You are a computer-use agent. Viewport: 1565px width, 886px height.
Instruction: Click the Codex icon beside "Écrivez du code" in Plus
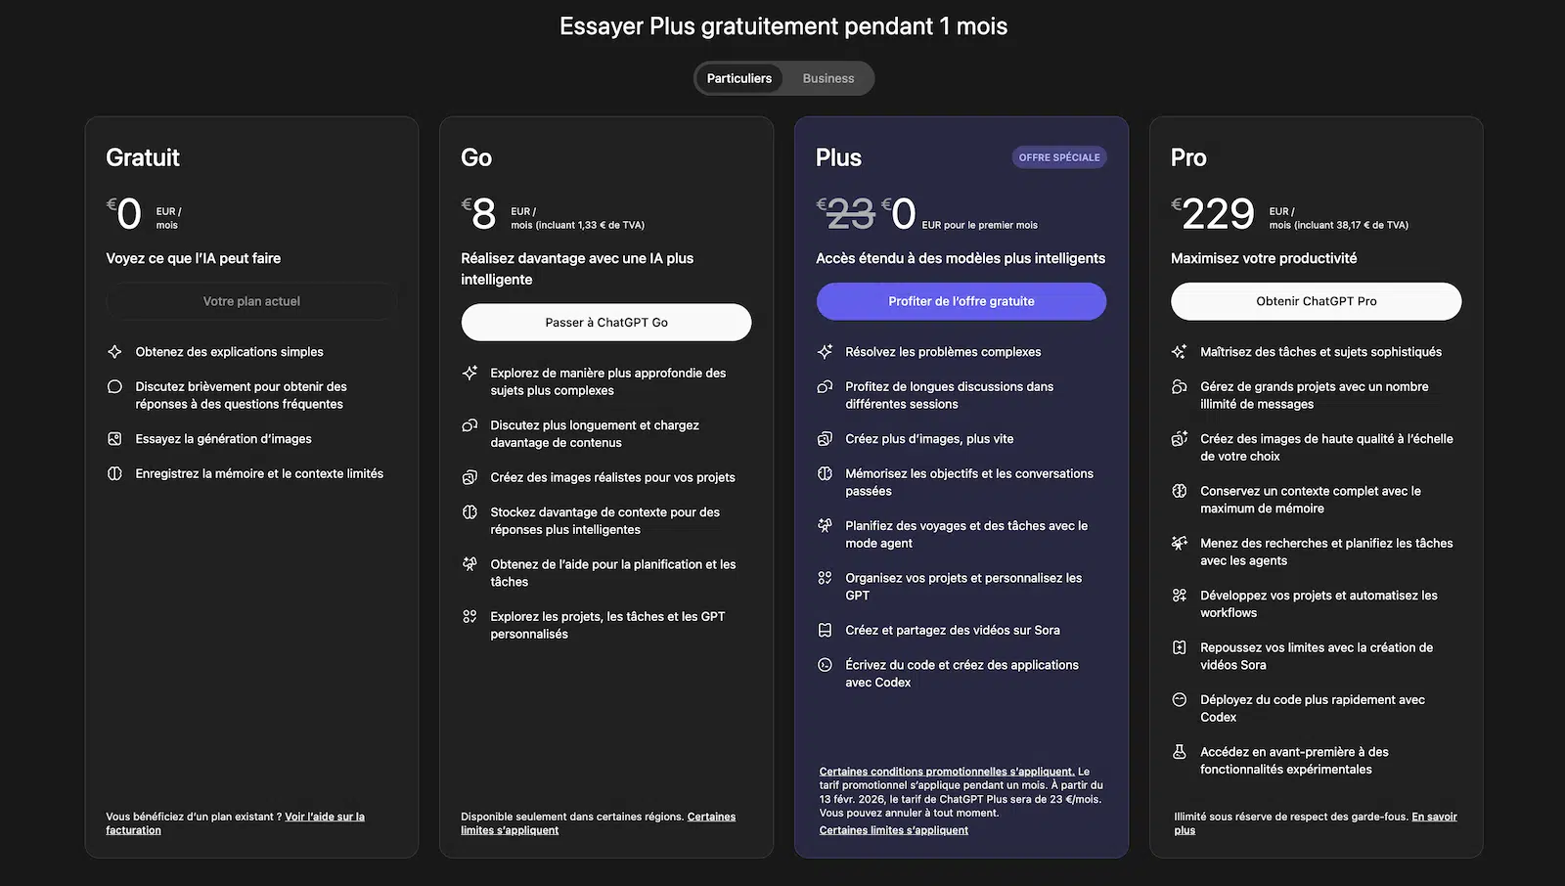coord(825,665)
